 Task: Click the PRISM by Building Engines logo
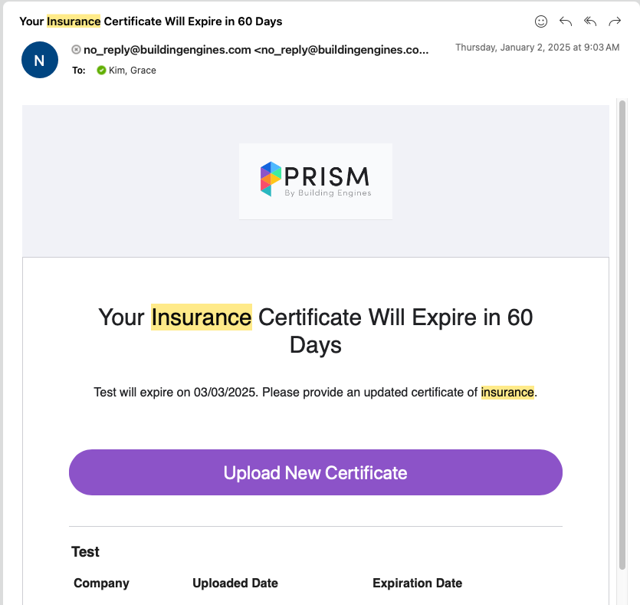tap(315, 181)
